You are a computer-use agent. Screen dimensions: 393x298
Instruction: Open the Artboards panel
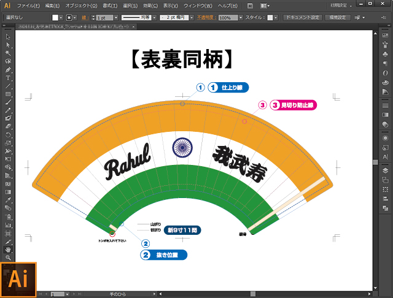pos(385,180)
